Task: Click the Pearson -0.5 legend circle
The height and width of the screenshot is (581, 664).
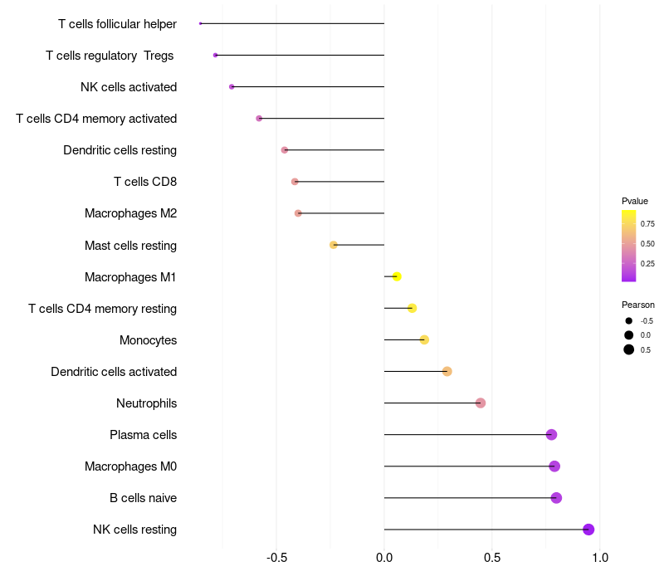Action: (x=629, y=321)
